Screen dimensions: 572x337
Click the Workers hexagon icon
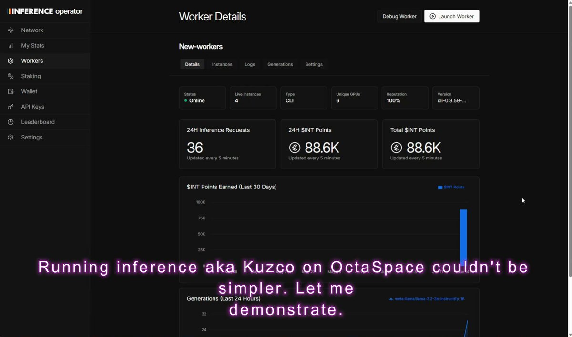(10, 61)
